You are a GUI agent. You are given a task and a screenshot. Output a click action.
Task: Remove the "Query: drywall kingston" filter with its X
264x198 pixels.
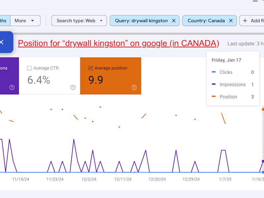[x=174, y=20]
